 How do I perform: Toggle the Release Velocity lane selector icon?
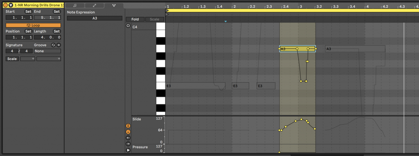(128, 144)
